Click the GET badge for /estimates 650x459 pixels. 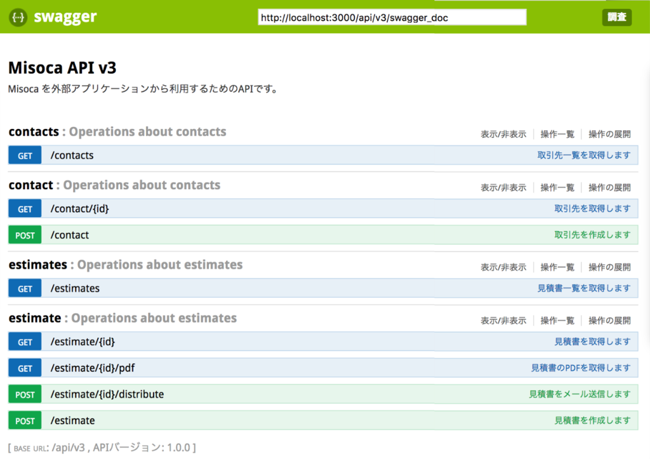[25, 289]
